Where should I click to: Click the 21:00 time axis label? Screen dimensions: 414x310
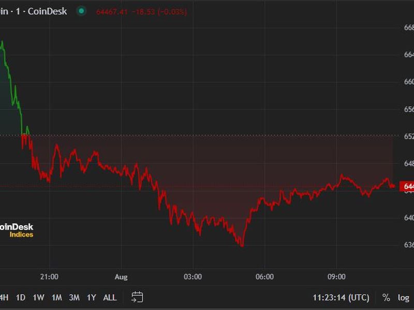tap(49, 277)
